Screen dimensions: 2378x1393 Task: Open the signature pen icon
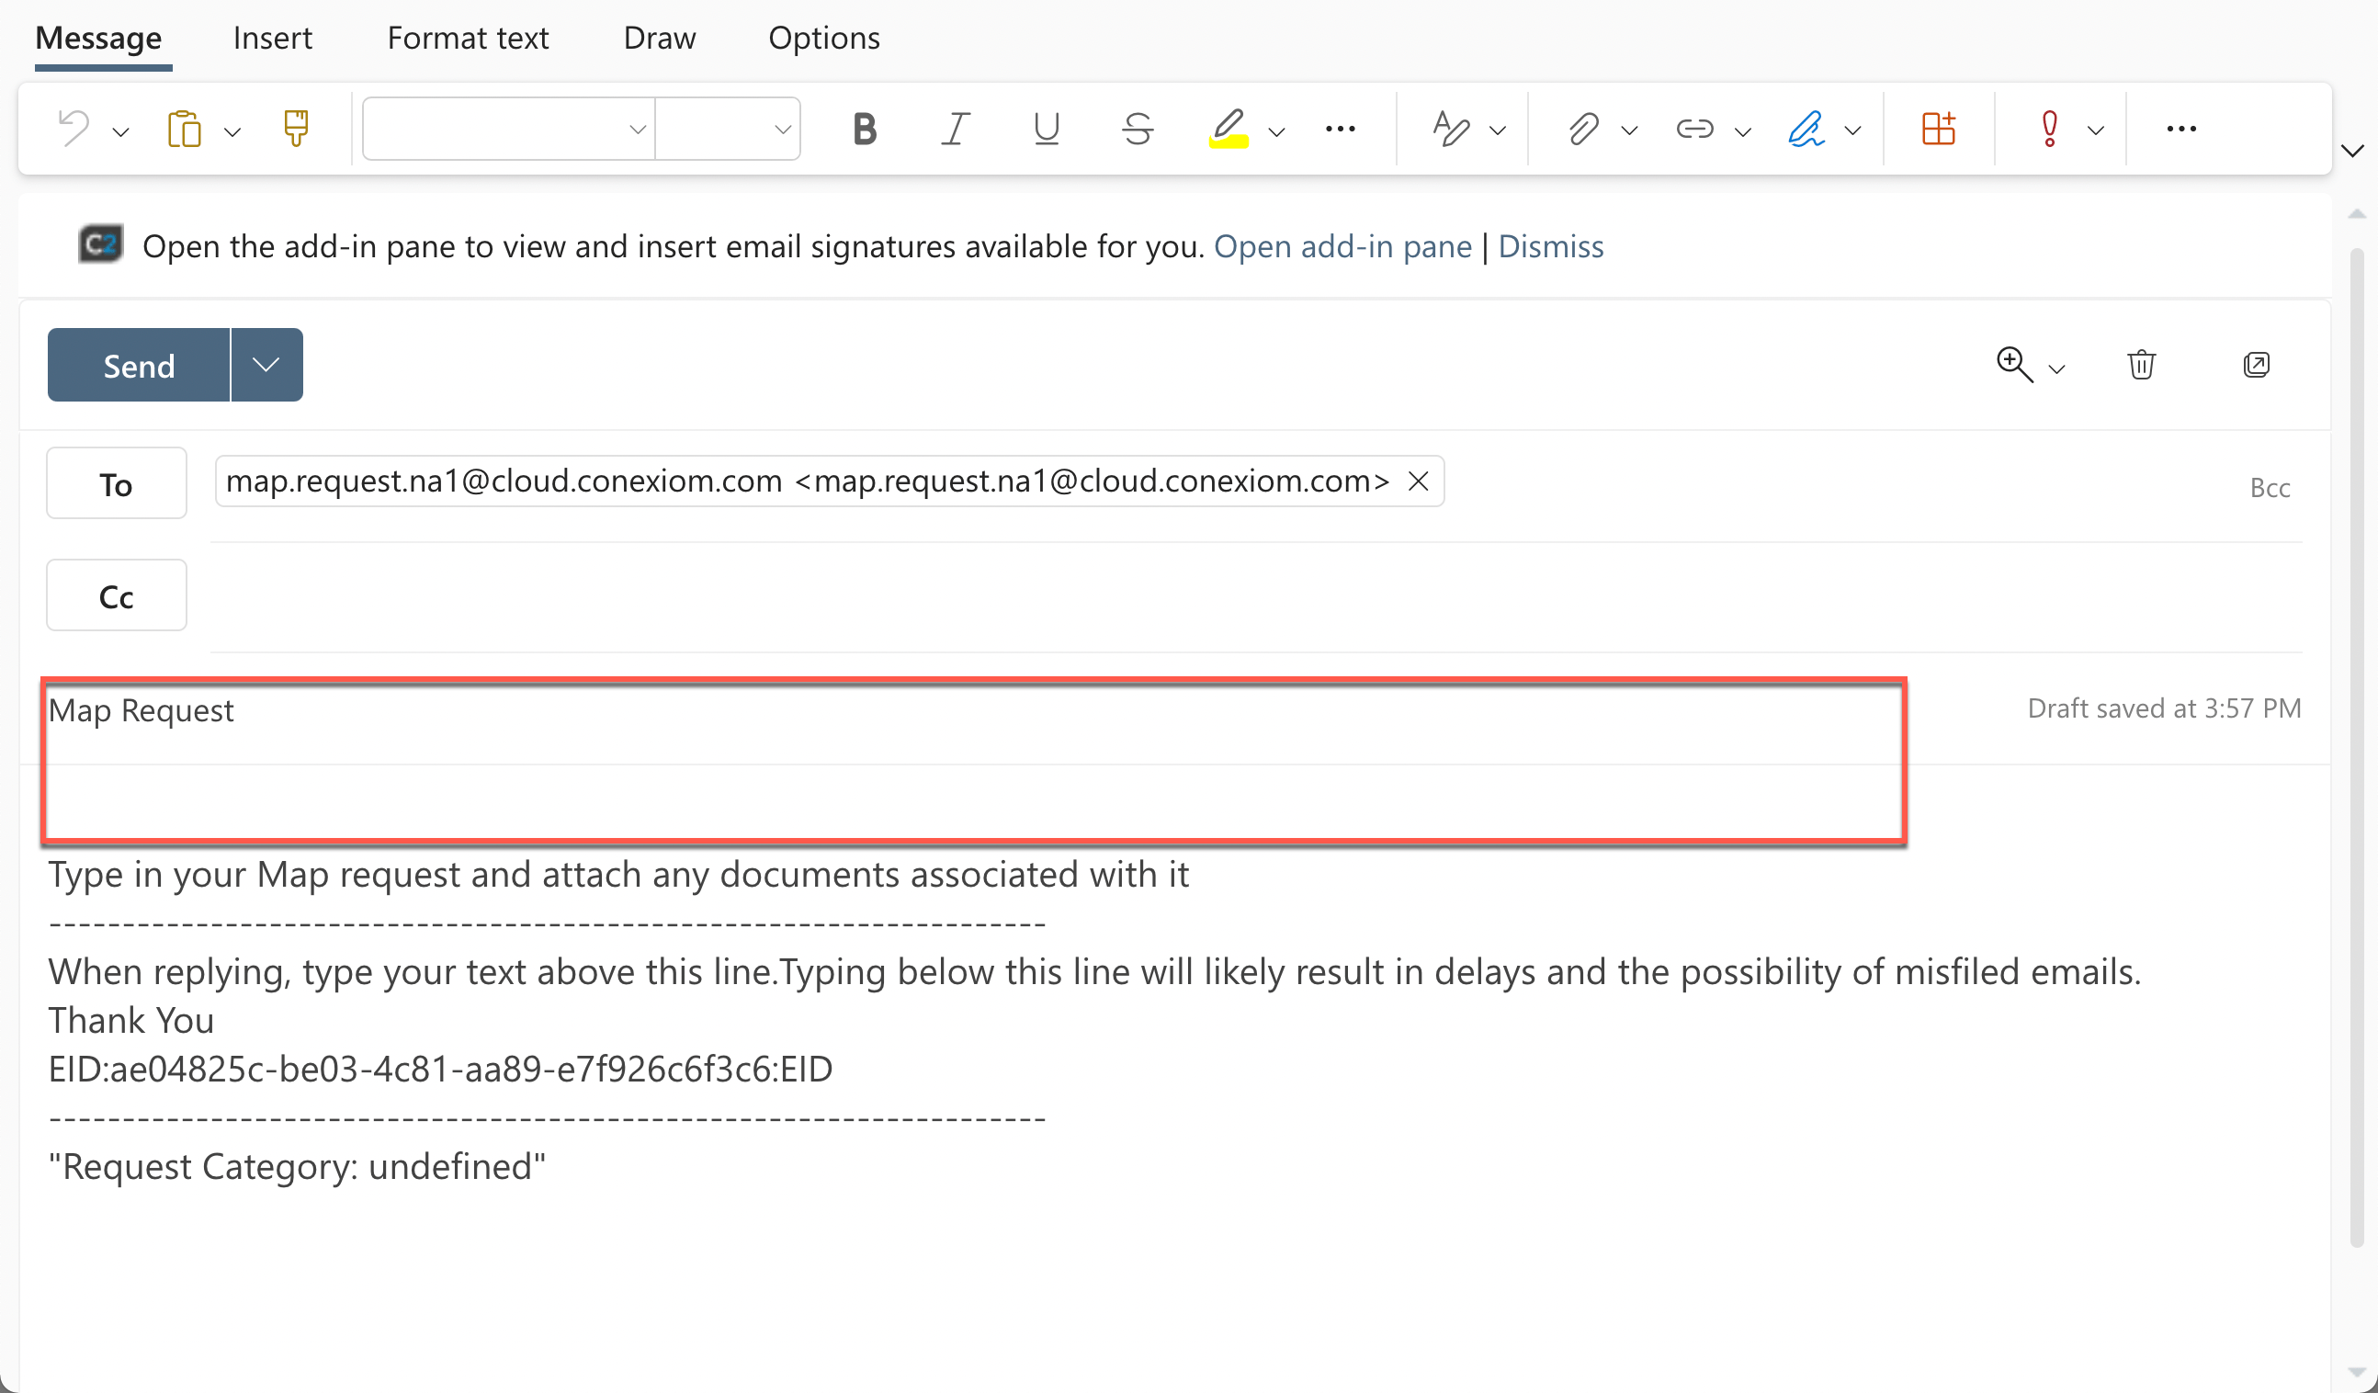point(1807,130)
